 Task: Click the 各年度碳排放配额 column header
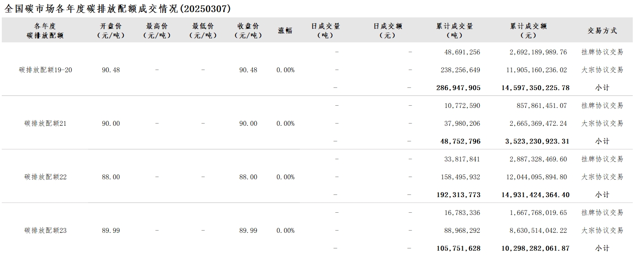45,31
